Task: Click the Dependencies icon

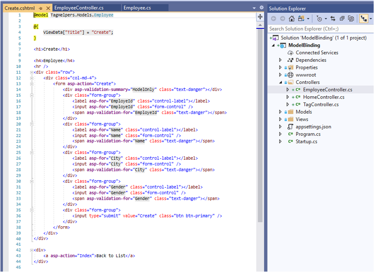Action: click(290, 60)
